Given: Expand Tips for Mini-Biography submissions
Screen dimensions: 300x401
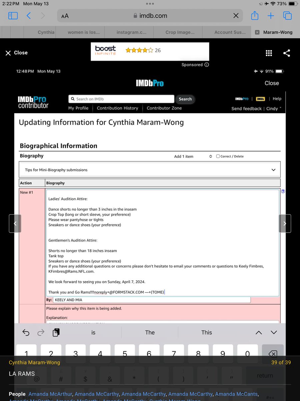Looking at the screenshot, I should click(150, 170).
